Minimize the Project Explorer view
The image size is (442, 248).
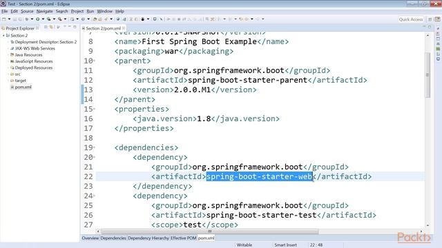(69, 27)
